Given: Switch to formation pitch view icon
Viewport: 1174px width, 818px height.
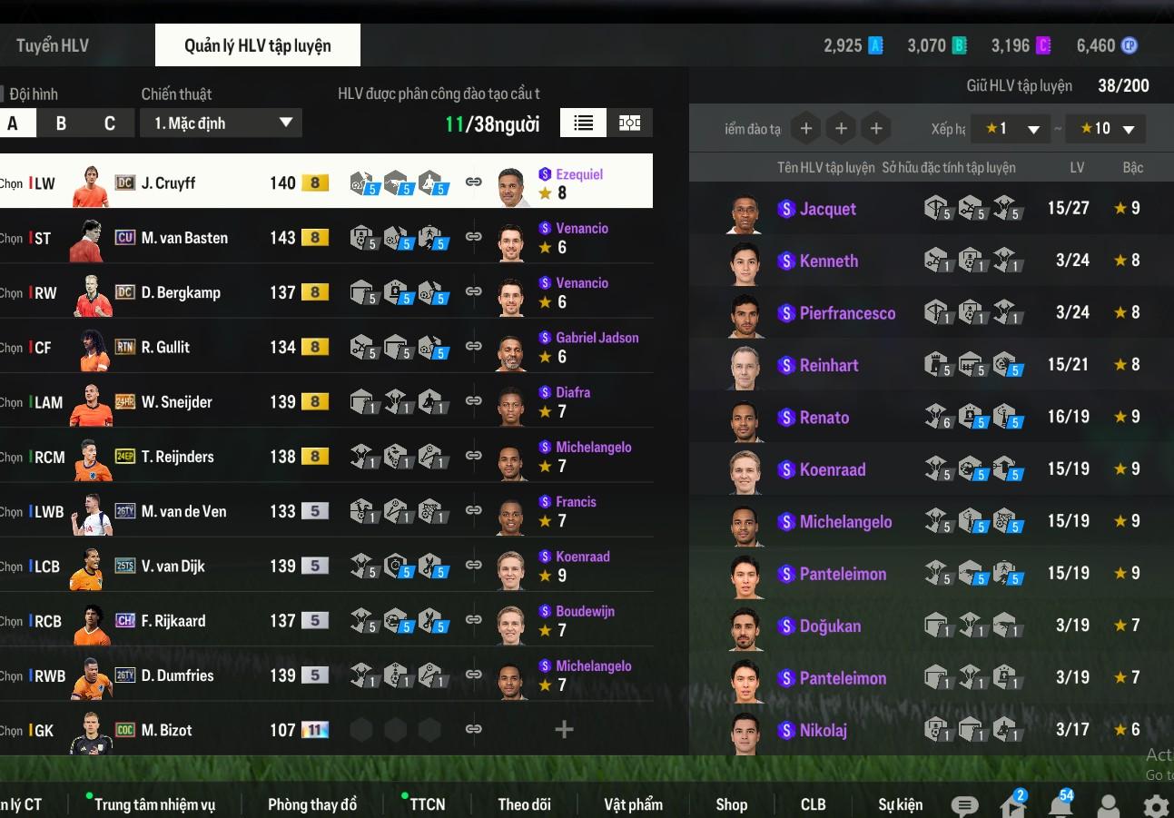Looking at the screenshot, I should (629, 123).
